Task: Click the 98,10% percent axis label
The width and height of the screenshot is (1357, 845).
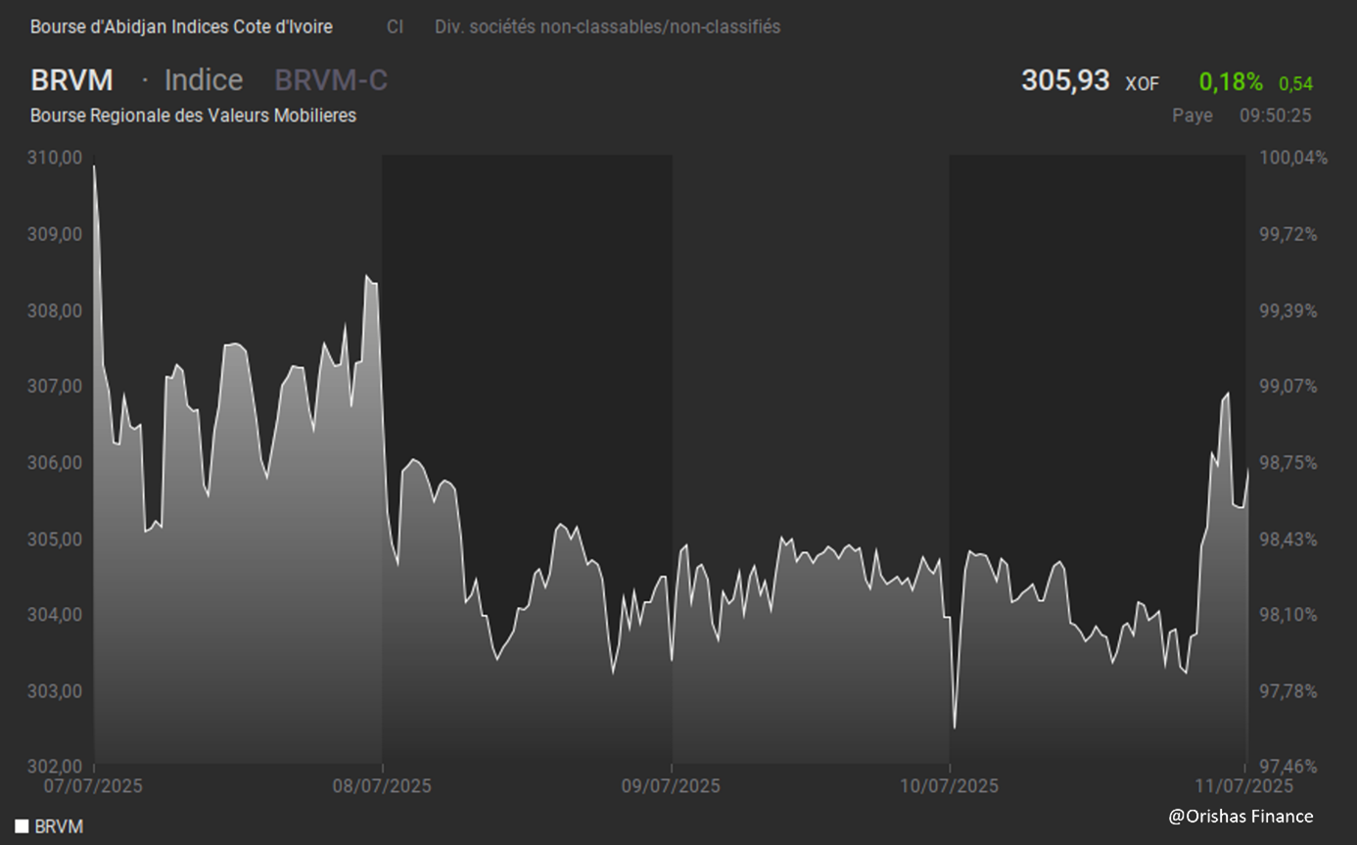Action: tap(1287, 615)
